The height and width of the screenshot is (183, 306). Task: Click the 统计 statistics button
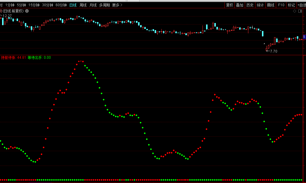coord(260,5)
